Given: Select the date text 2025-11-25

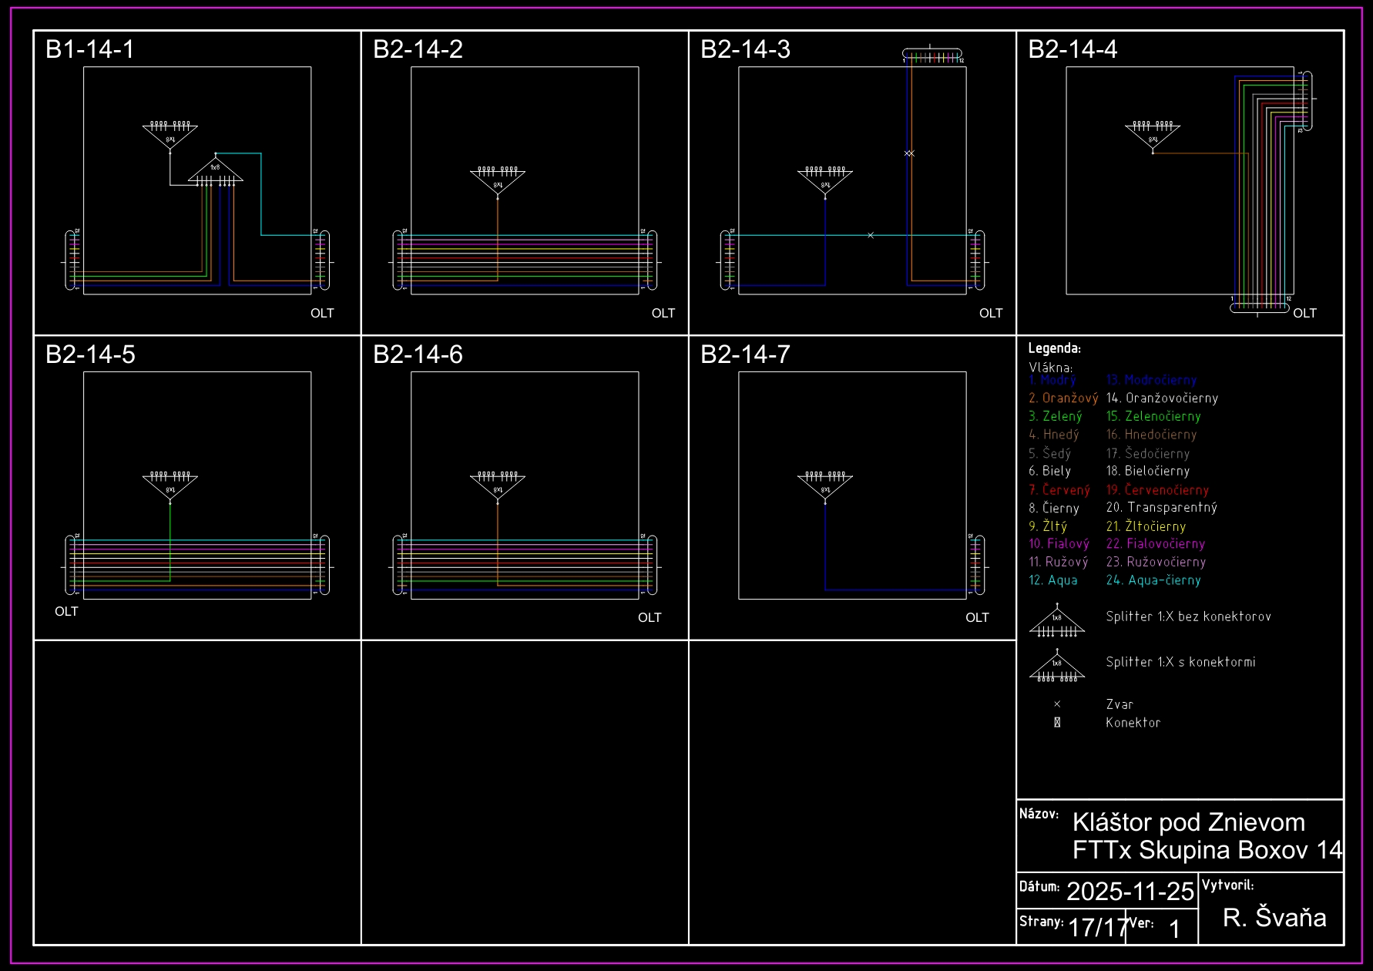Looking at the screenshot, I should (x=1130, y=892).
